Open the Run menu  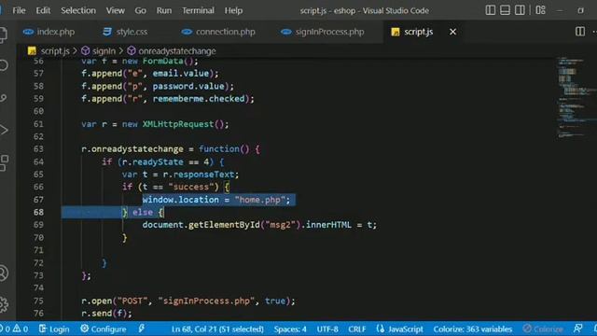[x=164, y=10]
